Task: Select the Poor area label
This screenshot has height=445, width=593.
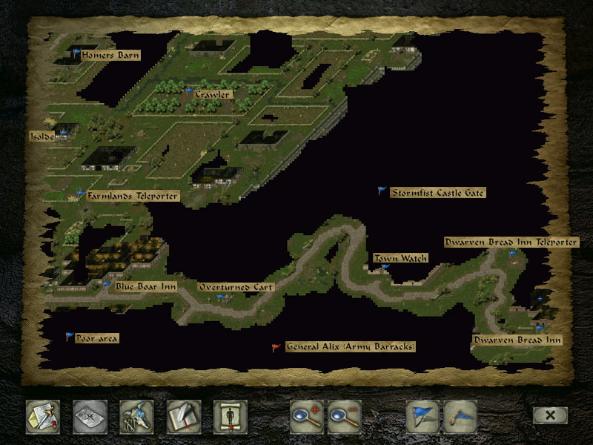Action: click(97, 338)
